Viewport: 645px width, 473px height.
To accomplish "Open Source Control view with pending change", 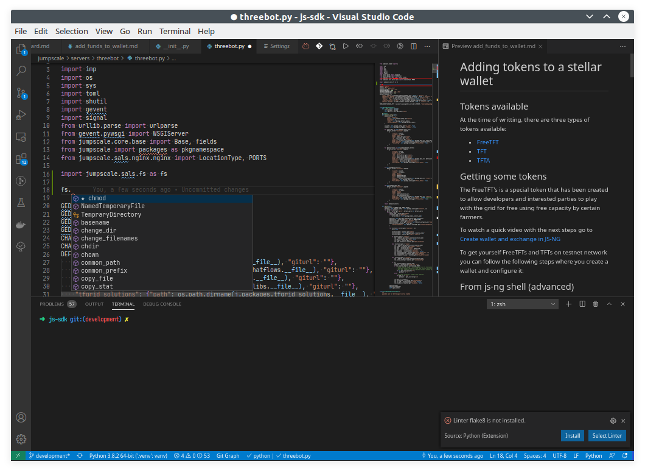I will click(20, 93).
